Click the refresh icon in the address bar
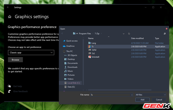The image size is (173, 110). click(129, 34)
